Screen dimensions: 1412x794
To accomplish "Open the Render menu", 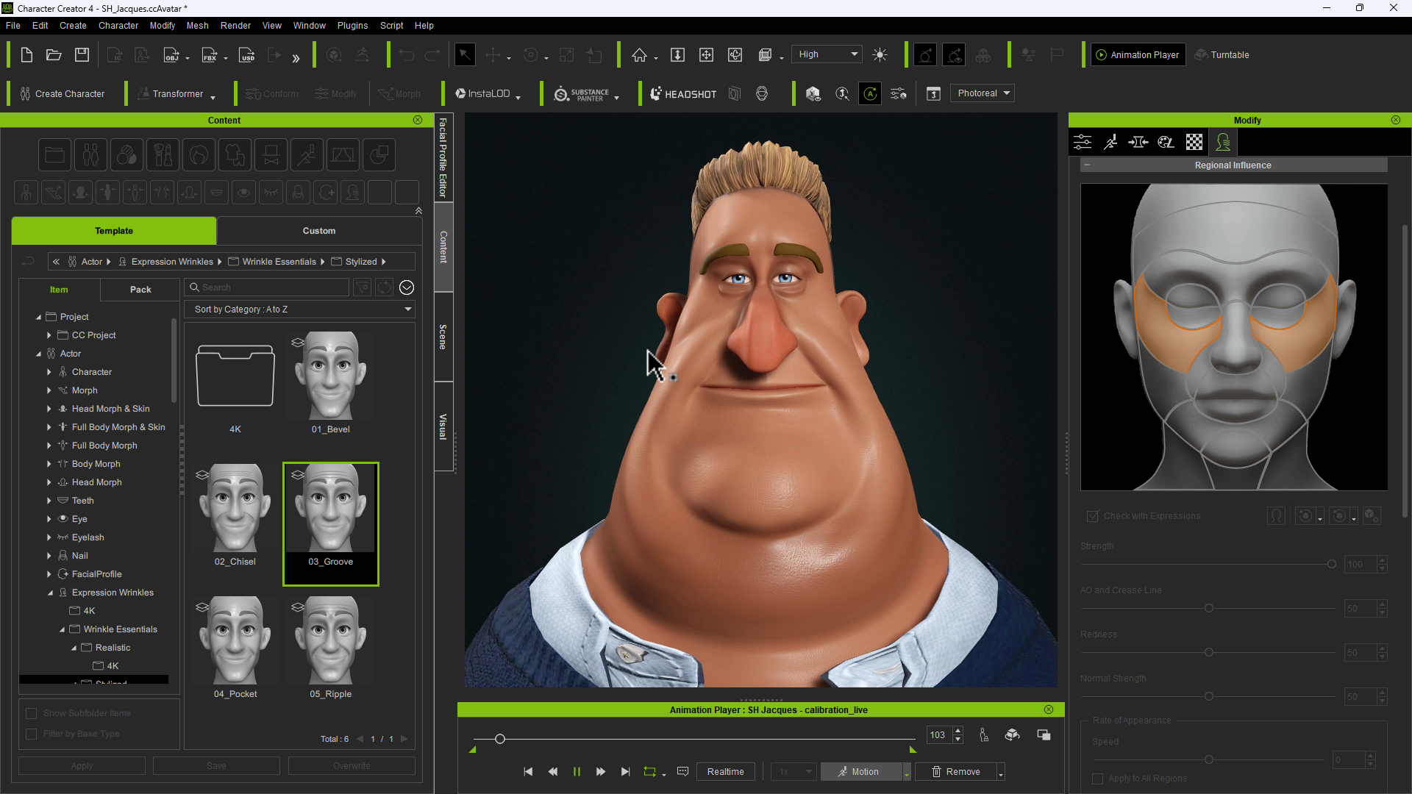I will point(235,26).
